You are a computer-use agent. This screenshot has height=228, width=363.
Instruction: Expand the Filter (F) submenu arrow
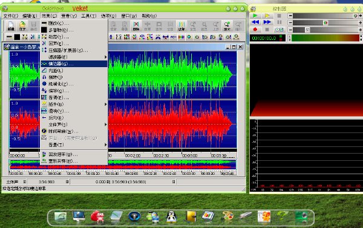pyautogui.click(x=105, y=57)
